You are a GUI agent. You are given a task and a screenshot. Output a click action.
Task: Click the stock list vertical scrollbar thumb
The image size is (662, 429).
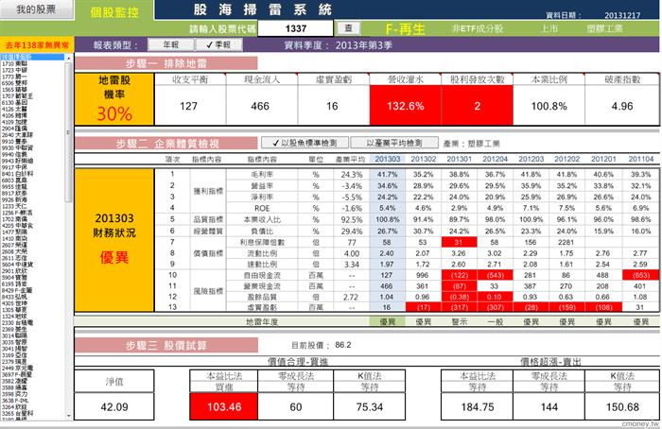coord(69,131)
